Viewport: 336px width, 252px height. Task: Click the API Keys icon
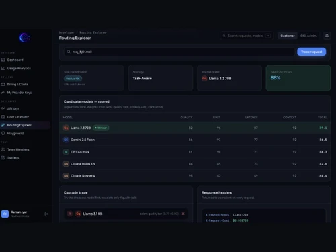3,108
